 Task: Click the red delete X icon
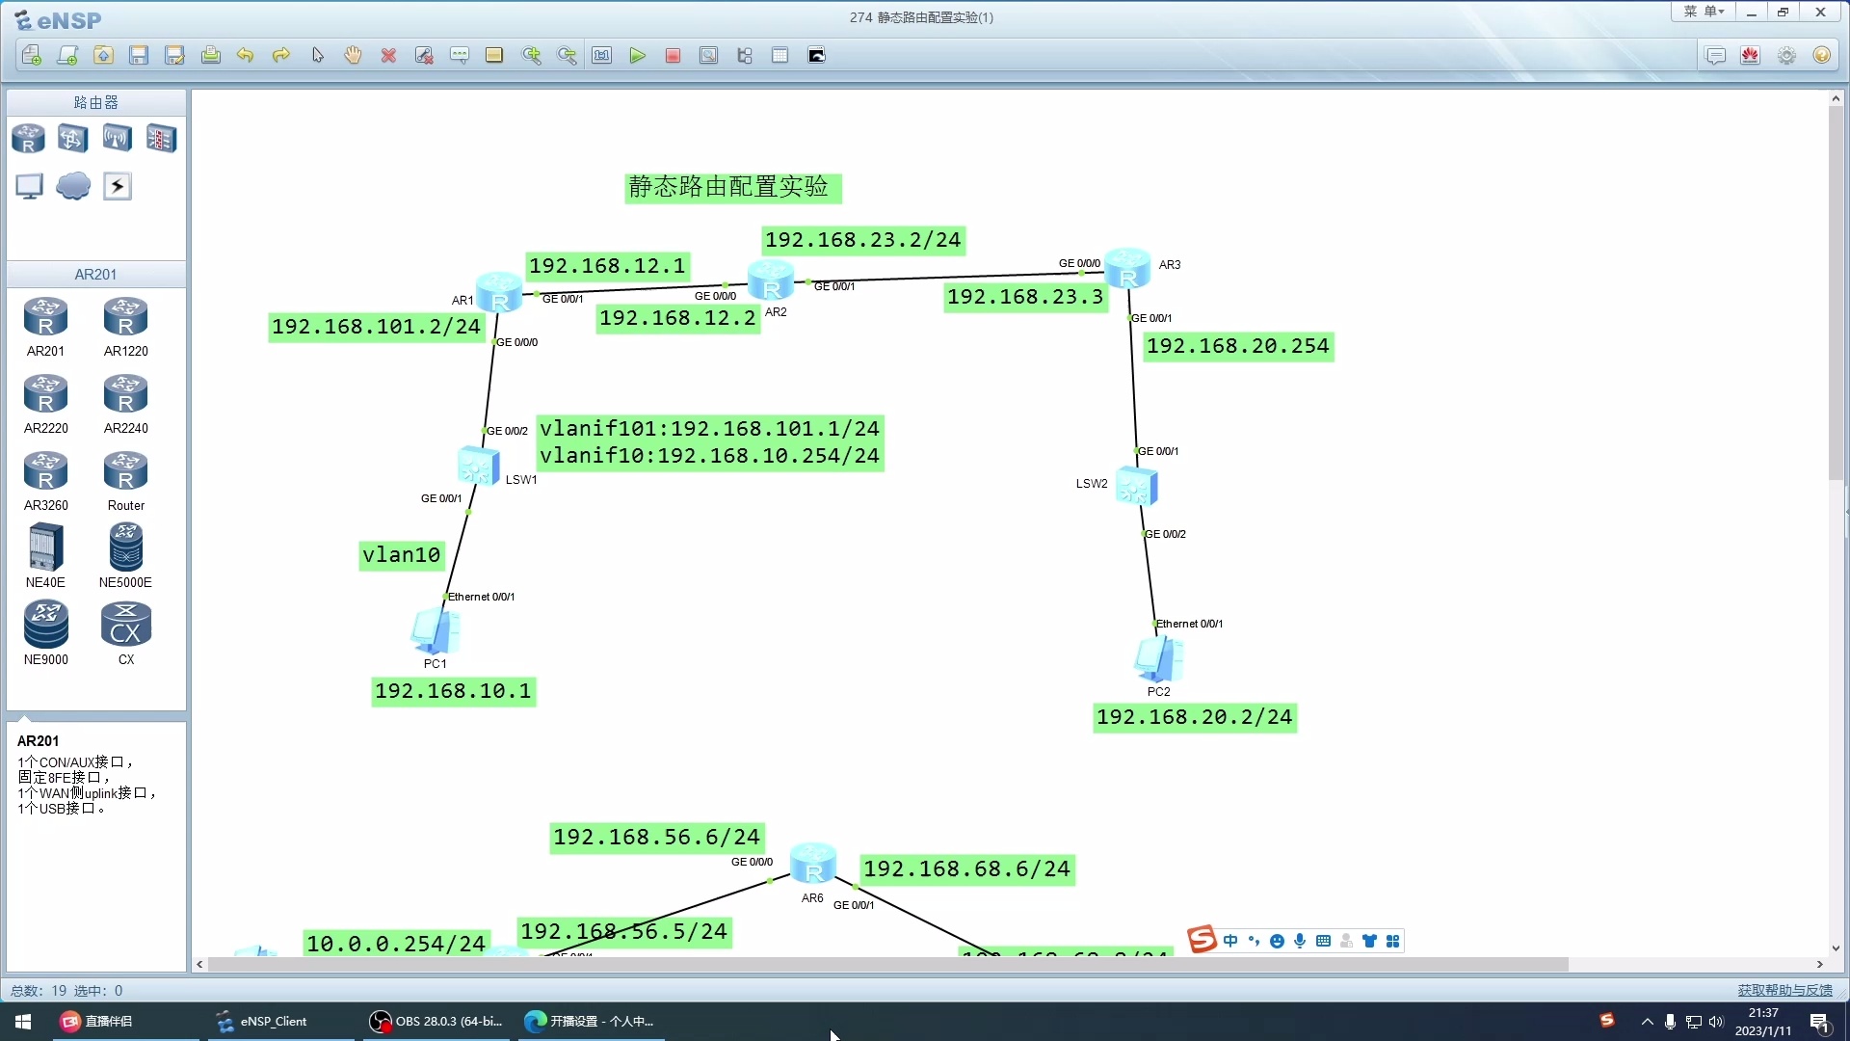388,56
